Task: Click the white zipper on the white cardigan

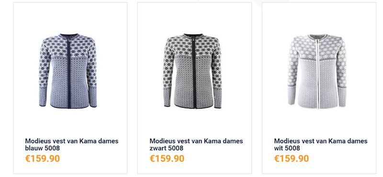Action: 318,73
